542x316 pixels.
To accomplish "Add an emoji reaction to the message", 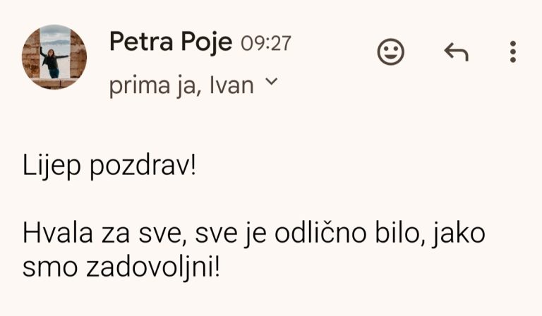I will [390, 51].
